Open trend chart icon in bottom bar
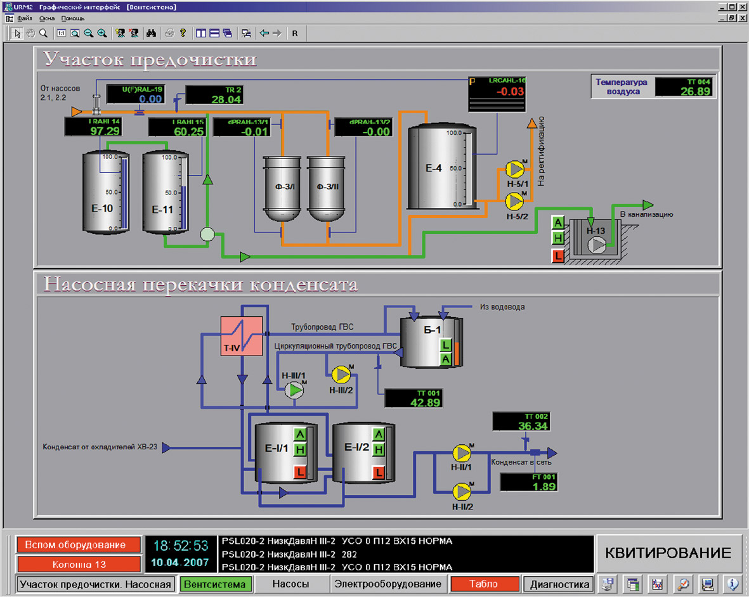Viewport: 749px width, 597px height. click(658, 584)
